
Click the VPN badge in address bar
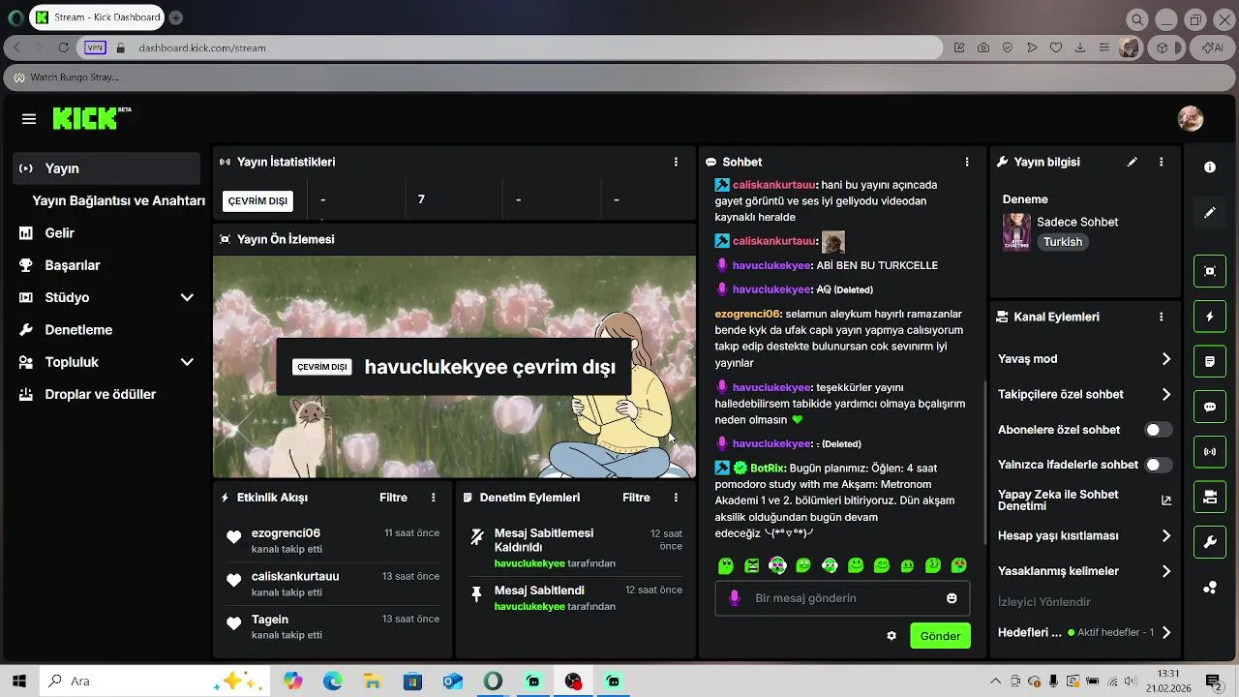coord(94,47)
